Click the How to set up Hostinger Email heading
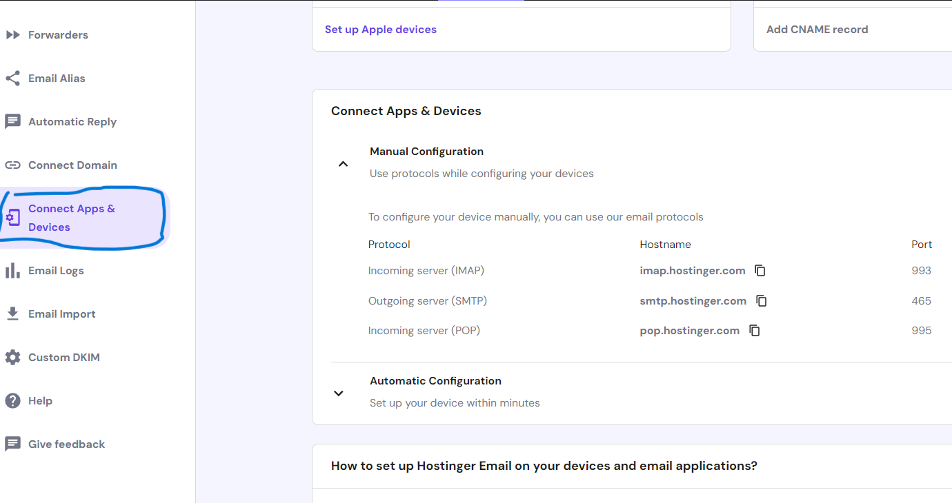The image size is (952, 503). tap(544, 466)
